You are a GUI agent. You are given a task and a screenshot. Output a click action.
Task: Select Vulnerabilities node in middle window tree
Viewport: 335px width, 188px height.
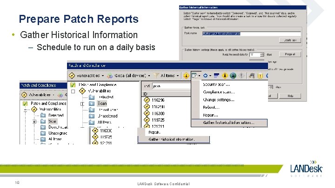(x=100, y=91)
